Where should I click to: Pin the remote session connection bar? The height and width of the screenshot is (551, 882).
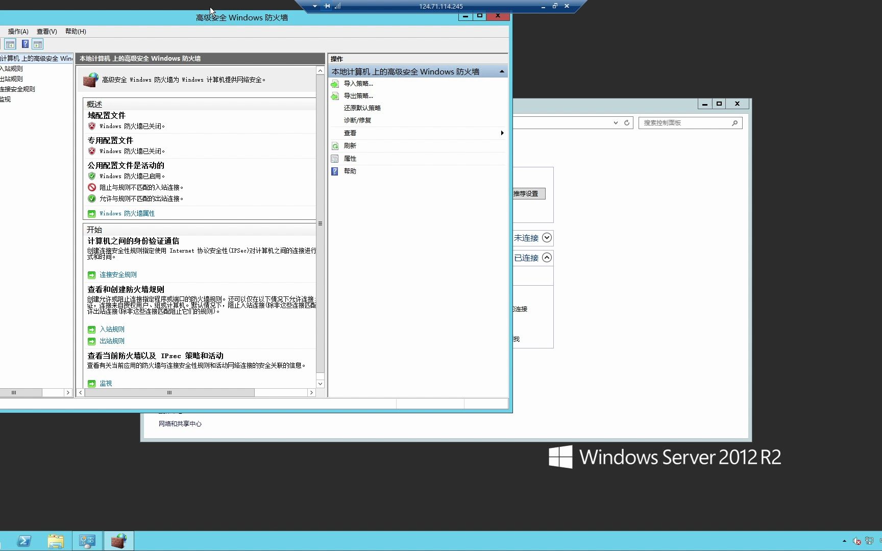click(x=327, y=6)
